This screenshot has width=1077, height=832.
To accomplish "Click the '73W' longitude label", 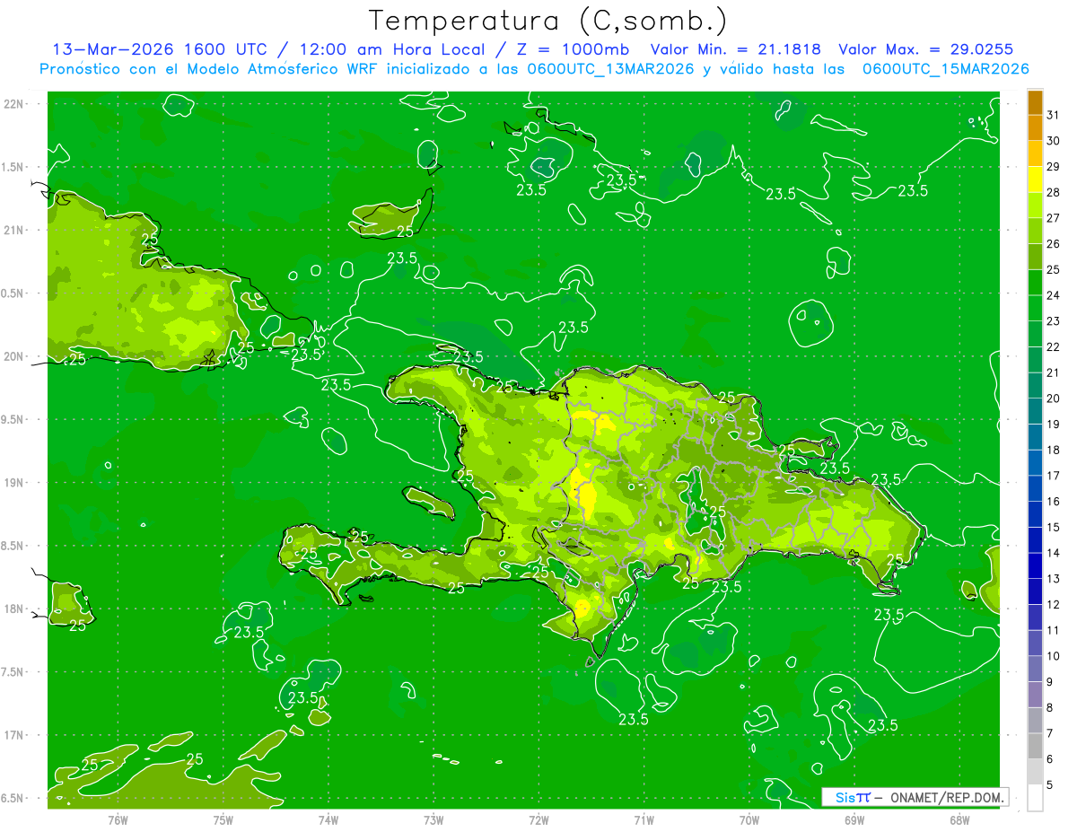I will 433,819.
